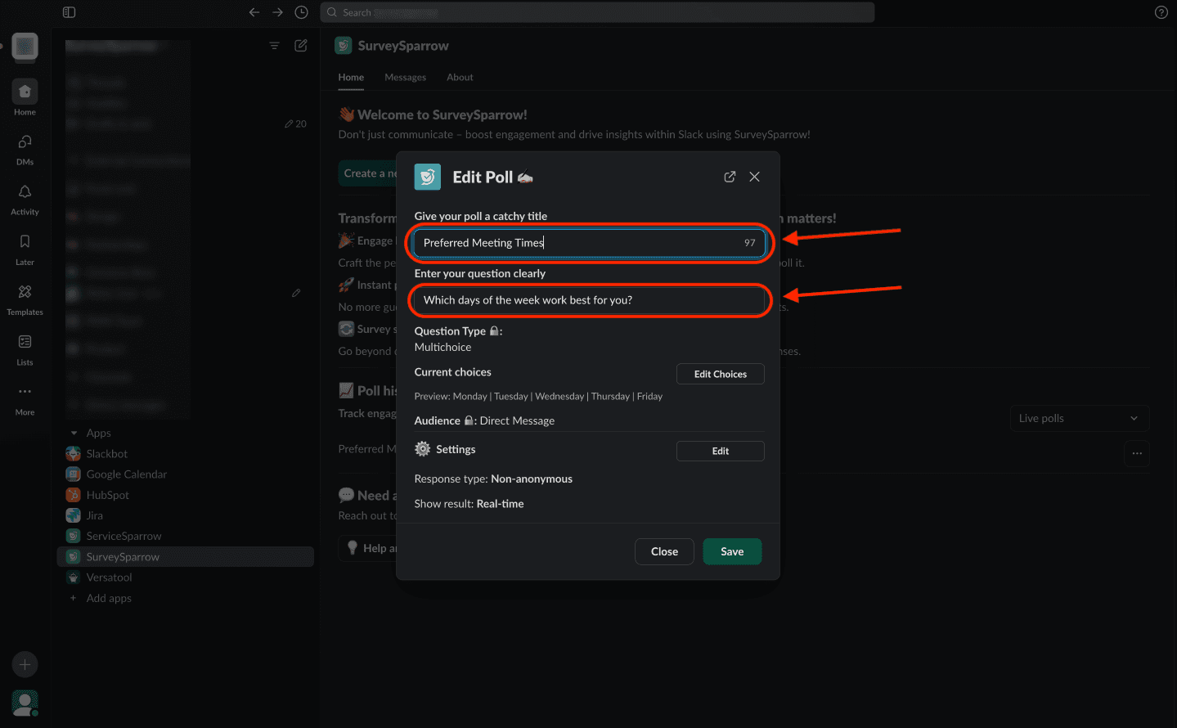This screenshot has width=1177, height=728.
Task: Toggle the sidebar panel icon
Action: click(70, 12)
